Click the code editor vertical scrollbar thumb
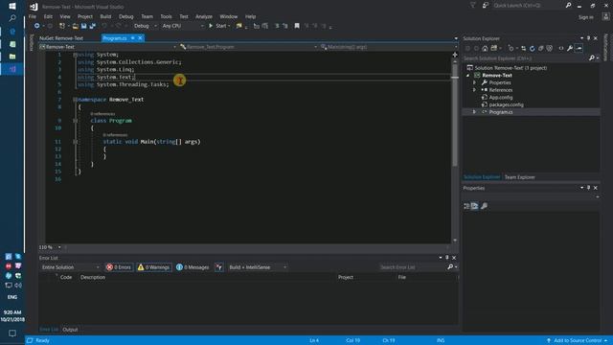The image size is (613, 345). 455,115
